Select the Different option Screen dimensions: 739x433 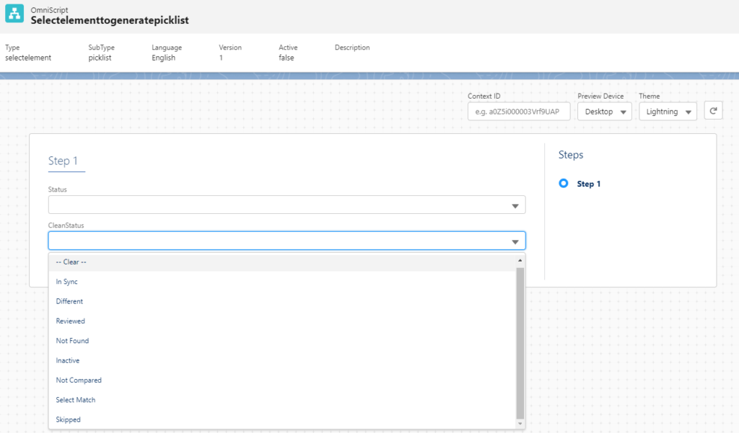282,301
